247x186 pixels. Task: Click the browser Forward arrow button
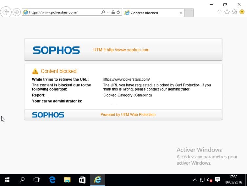(16, 12)
